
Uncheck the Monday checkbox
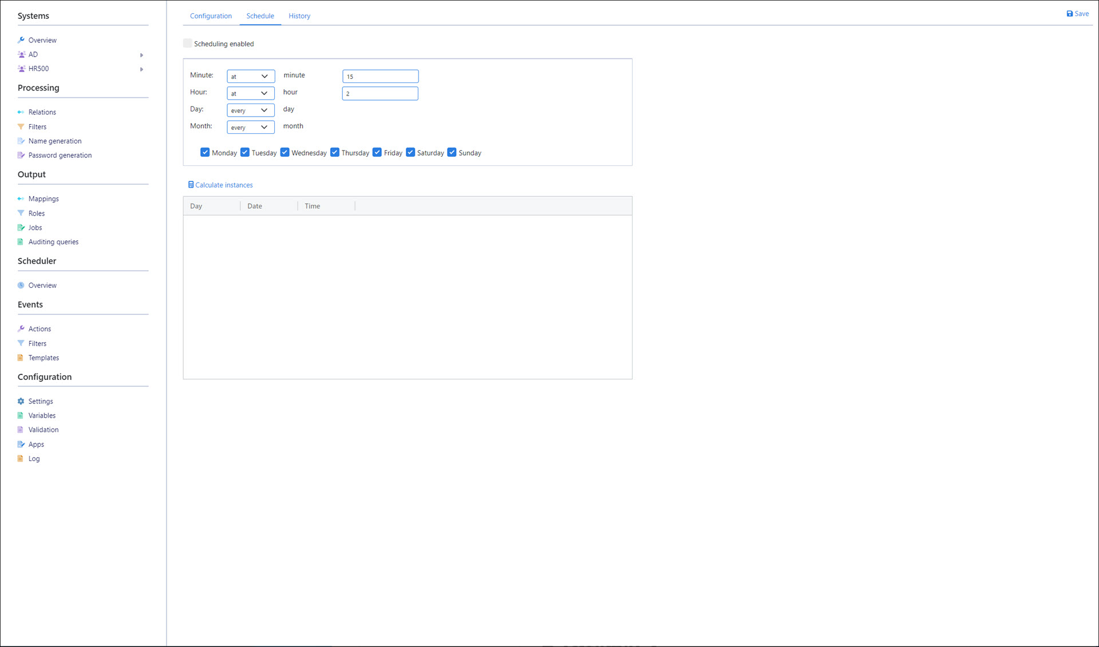click(x=205, y=152)
